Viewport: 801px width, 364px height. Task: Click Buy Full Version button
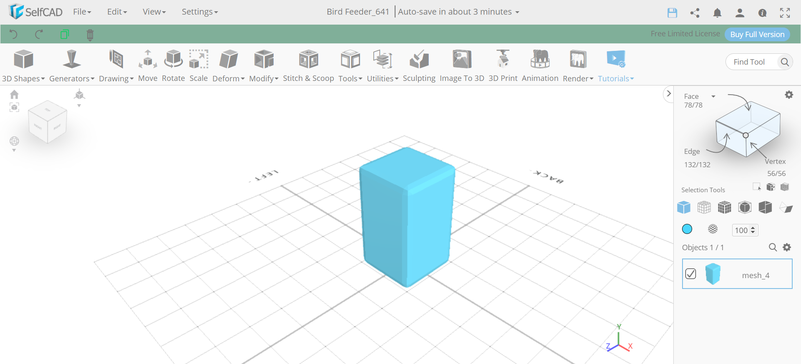(x=757, y=34)
